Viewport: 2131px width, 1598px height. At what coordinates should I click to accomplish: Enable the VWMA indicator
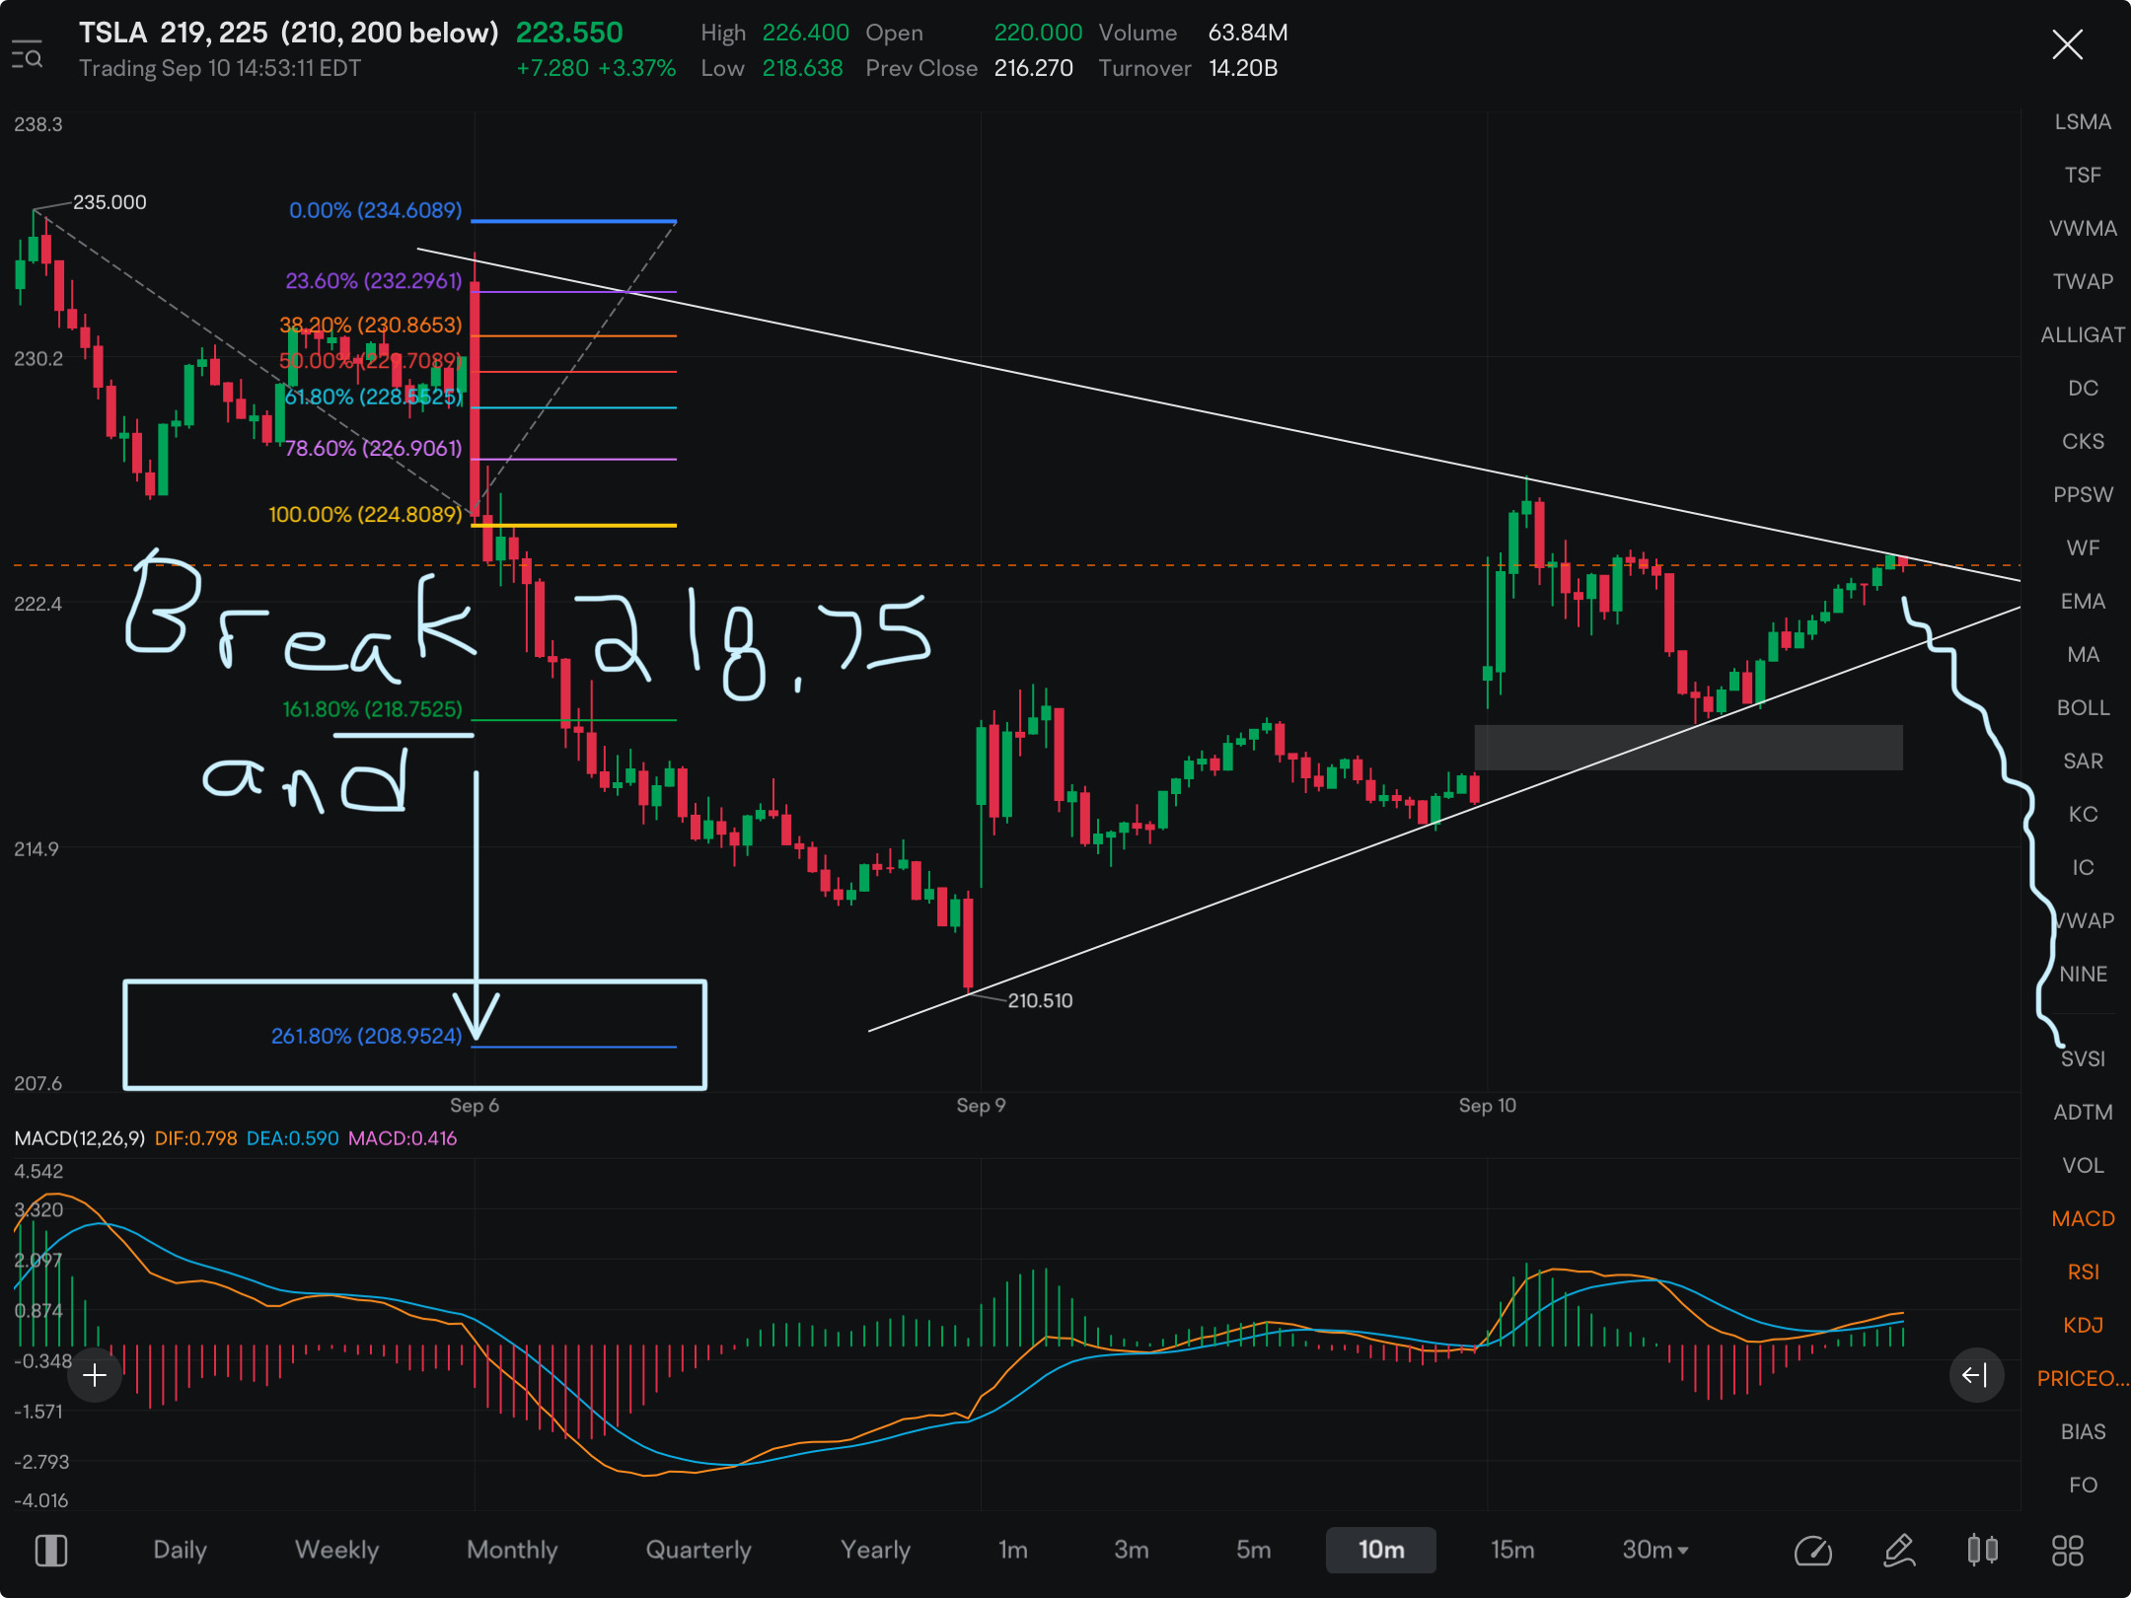coord(2083,229)
